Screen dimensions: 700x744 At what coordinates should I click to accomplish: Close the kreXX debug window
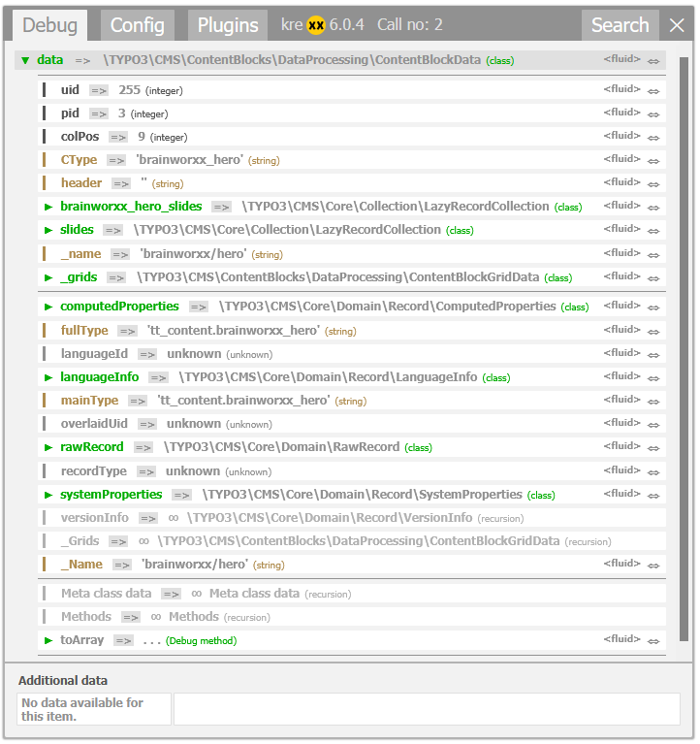(677, 25)
